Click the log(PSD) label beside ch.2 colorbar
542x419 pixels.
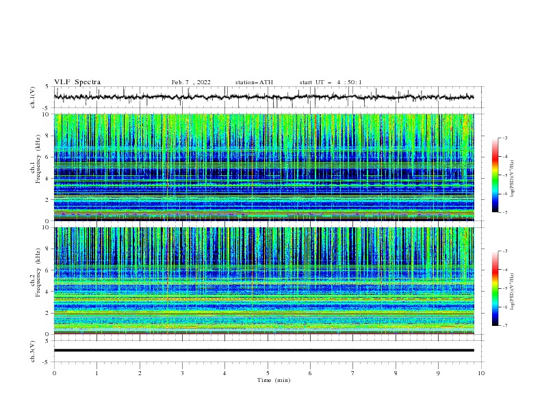click(512, 292)
